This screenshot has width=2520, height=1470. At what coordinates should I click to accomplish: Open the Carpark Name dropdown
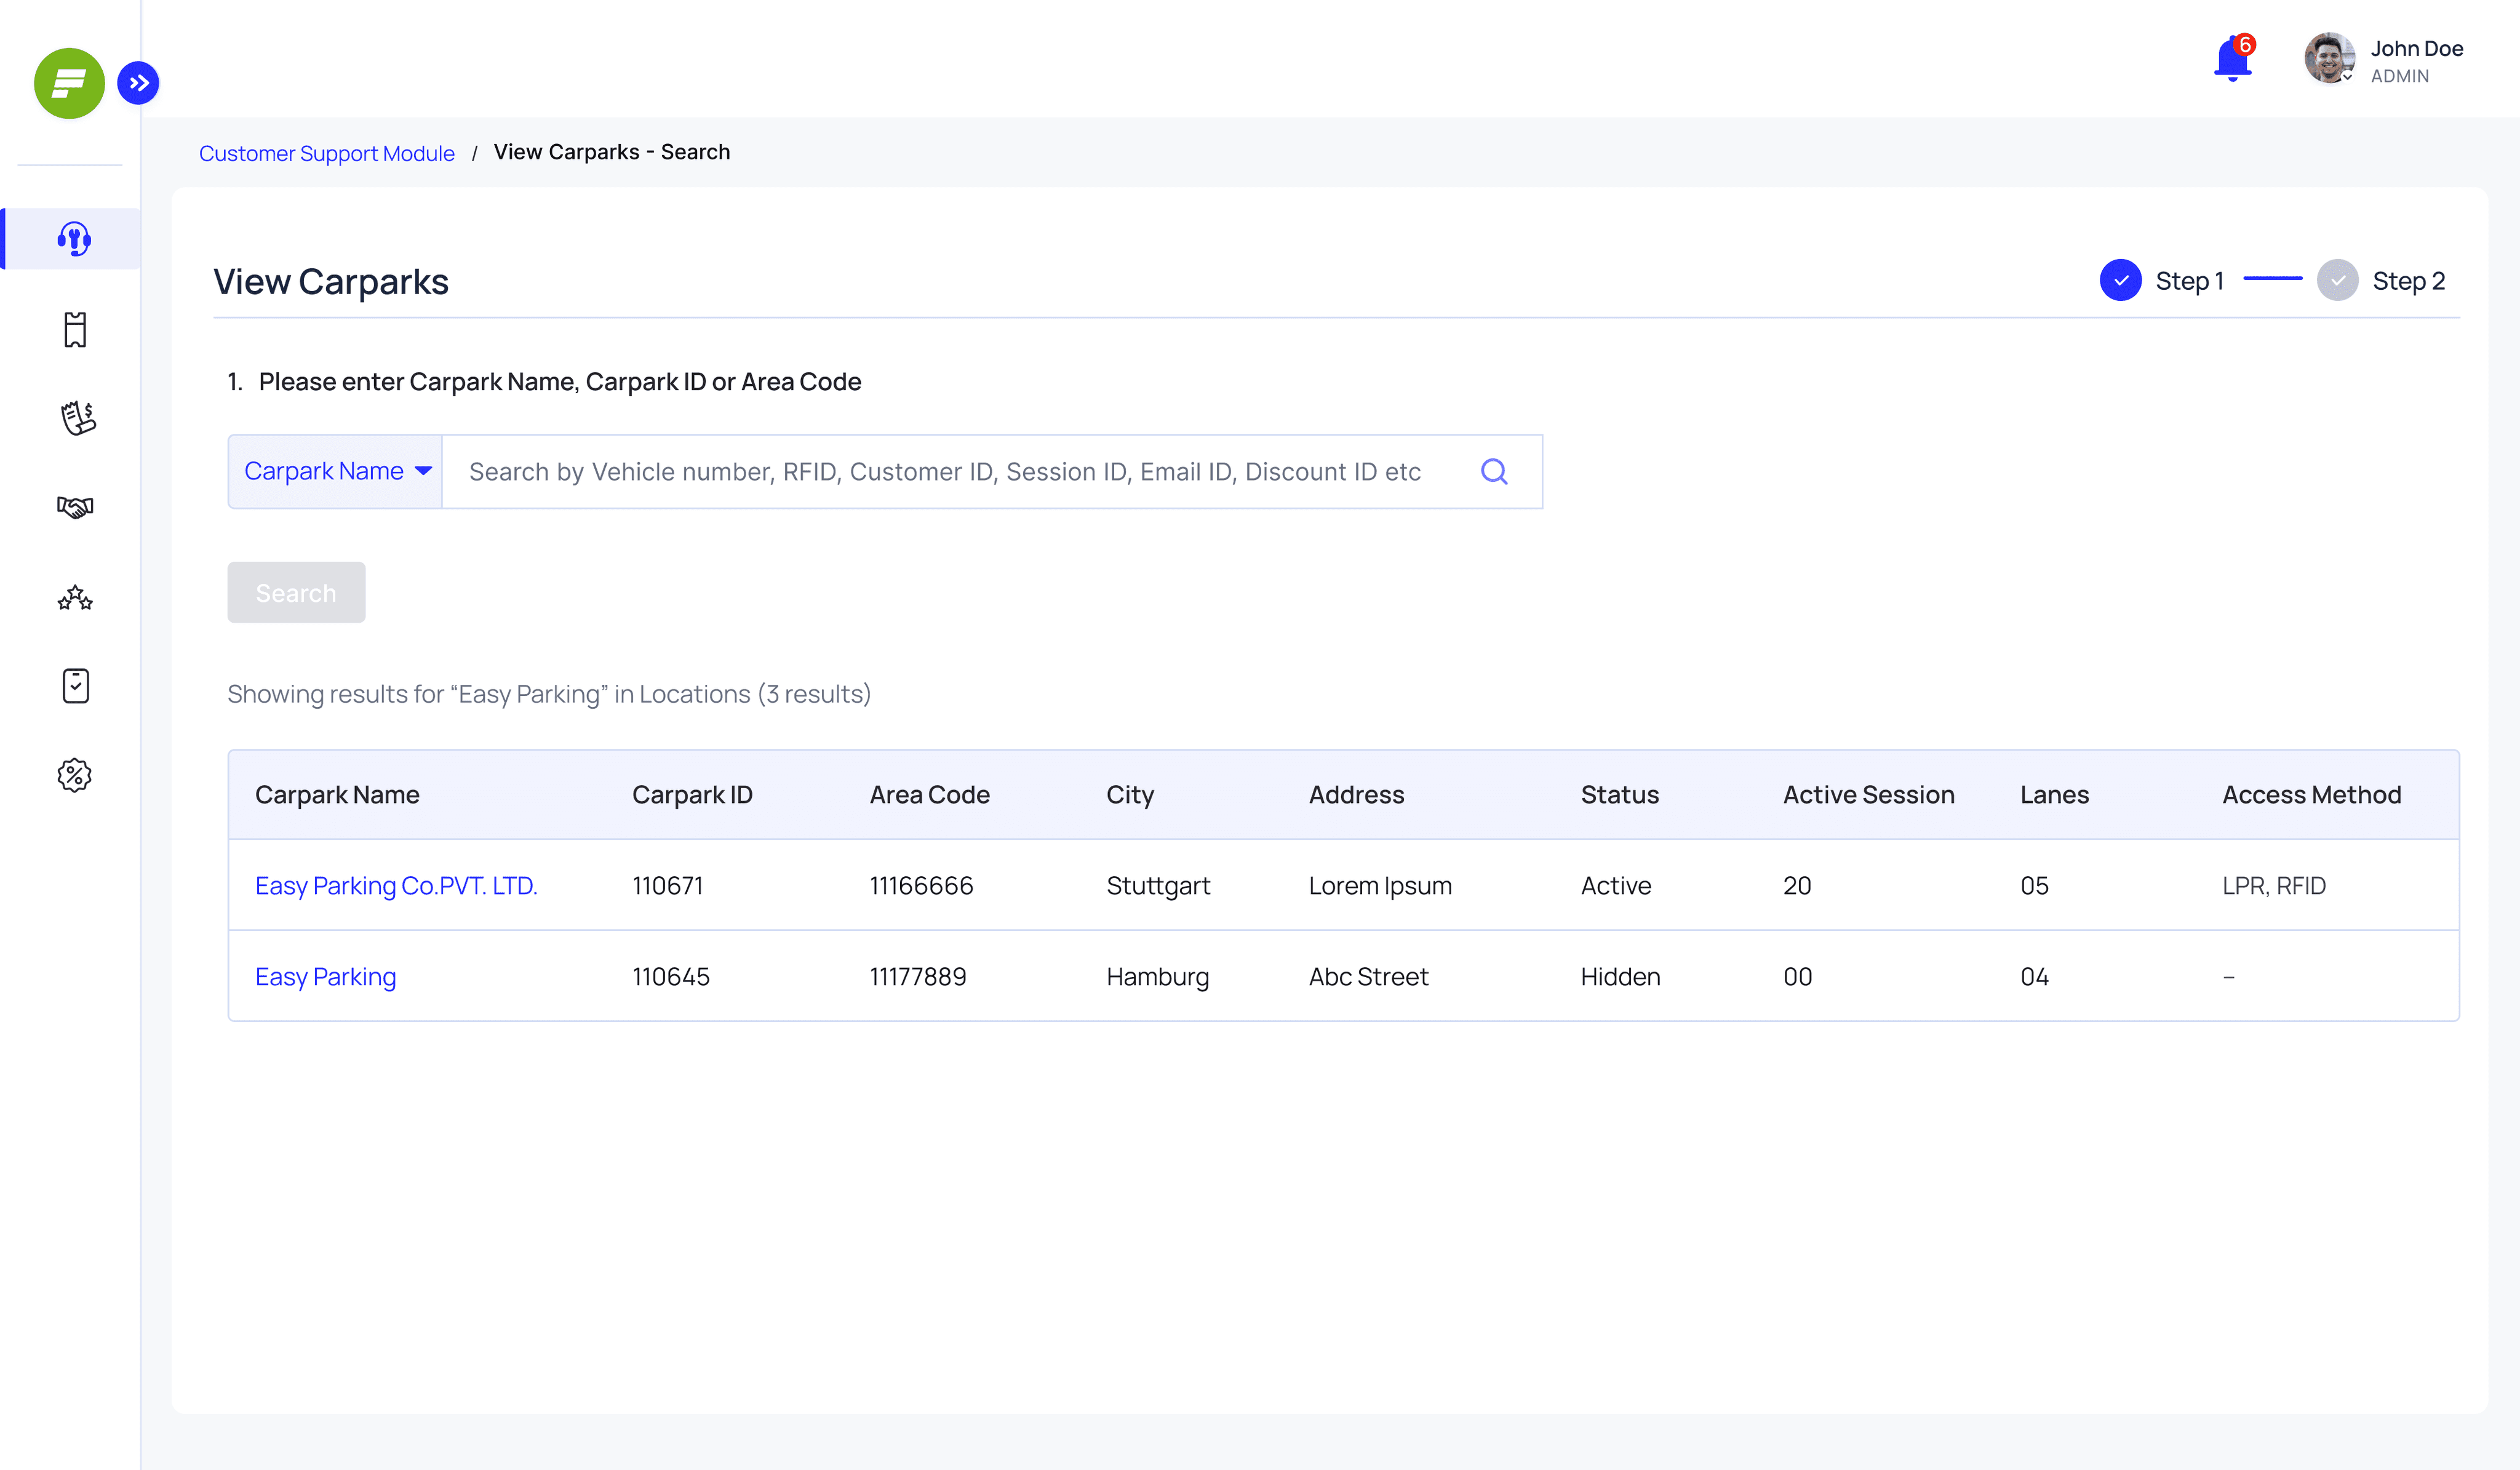tap(336, 471)
